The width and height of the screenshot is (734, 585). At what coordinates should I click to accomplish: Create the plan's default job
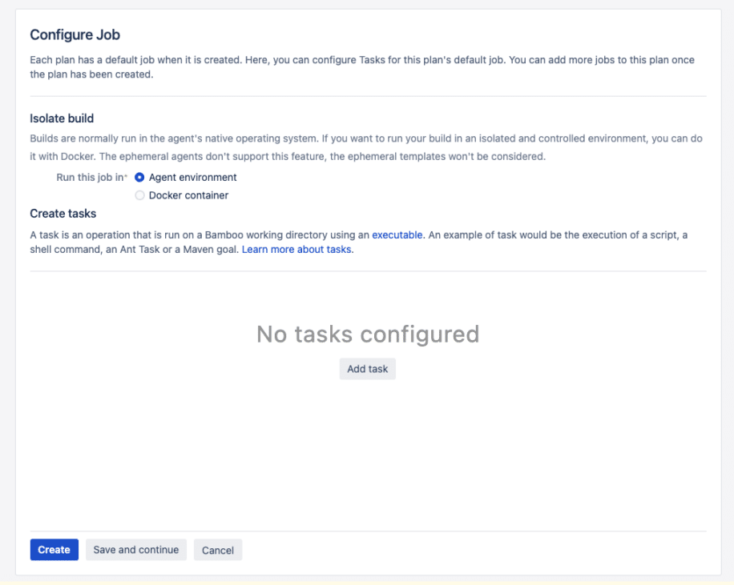[x=54, y=550]
